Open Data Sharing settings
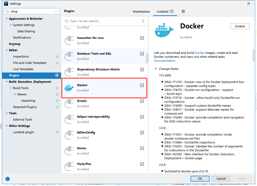The width and height of the screenshot is (257, 186). click(26, 31)
